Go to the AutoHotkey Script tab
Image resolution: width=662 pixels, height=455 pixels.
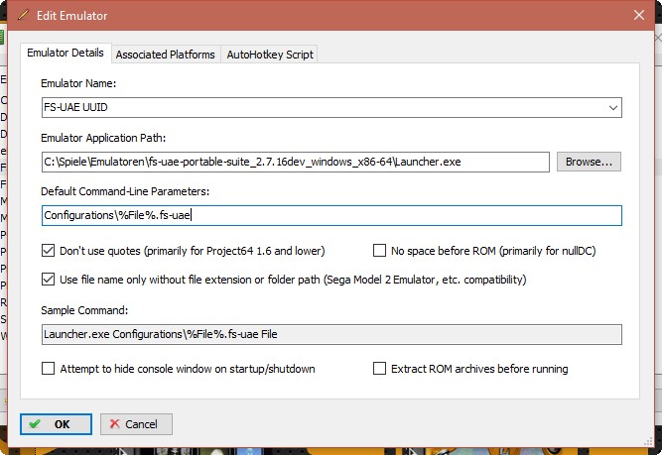click(270, 55)
